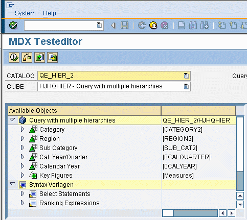This screenshot has height=220, width=247.
Task: Click the Ranking Expressions template icon
Action: 33,203
